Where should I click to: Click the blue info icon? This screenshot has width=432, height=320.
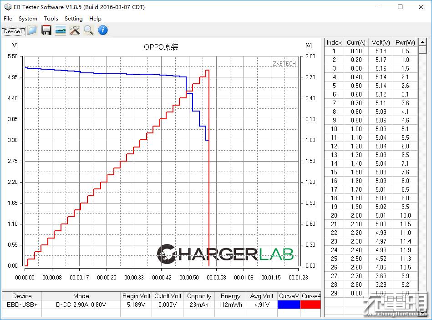pyautogui.click(x=103, y=30)
